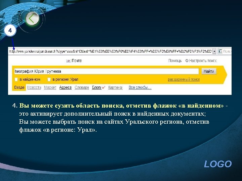Click the gear icon beside Настроить поиск
The width and height of the screenshot is (242, 181).
pyautogui.click(x=187, y=61)
